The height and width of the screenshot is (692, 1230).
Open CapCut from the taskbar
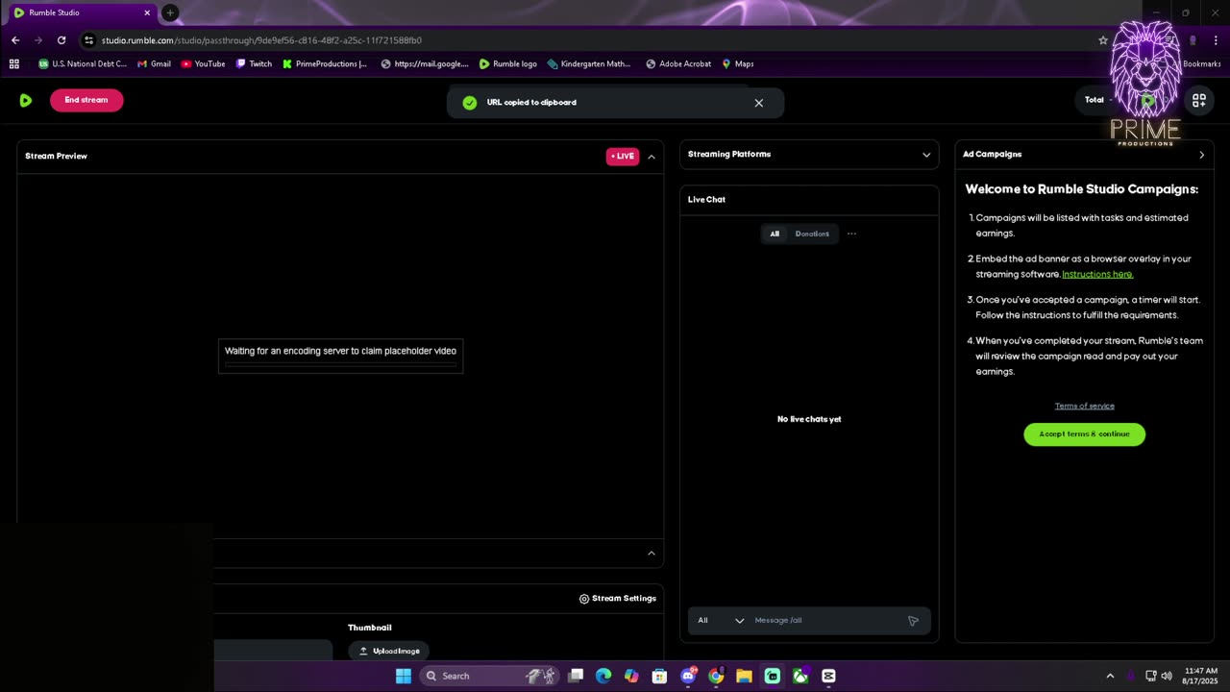(x=828, y=676)
